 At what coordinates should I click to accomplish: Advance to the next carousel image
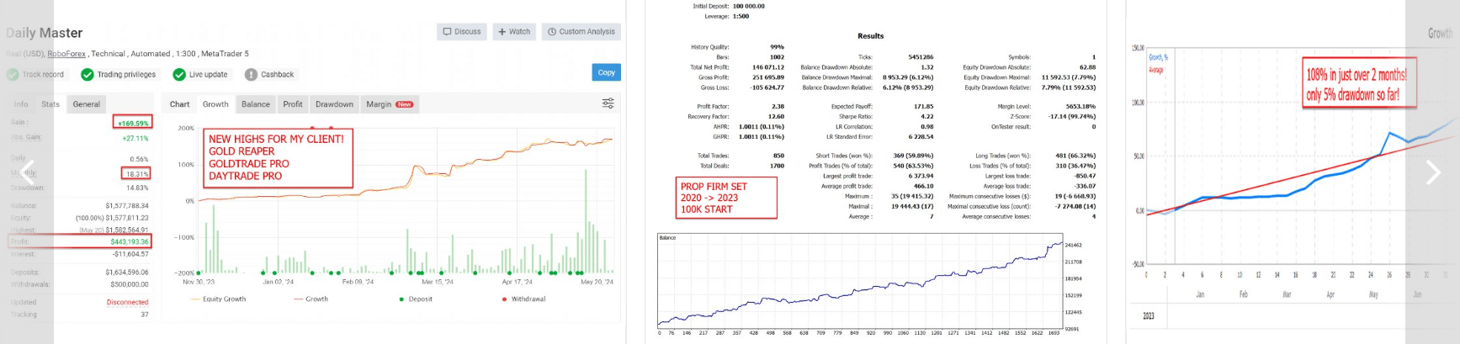(1433, 172)
